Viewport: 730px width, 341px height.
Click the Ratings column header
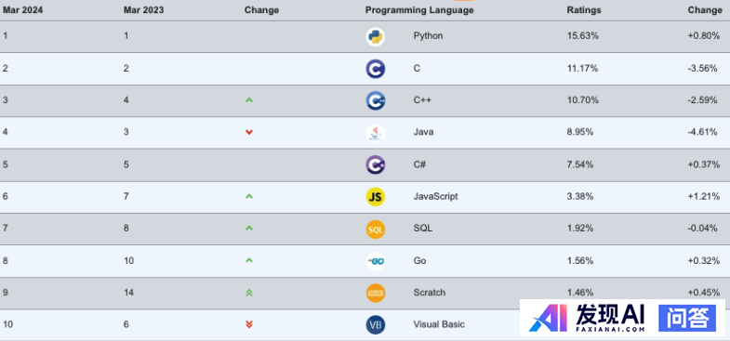(584, 10)
